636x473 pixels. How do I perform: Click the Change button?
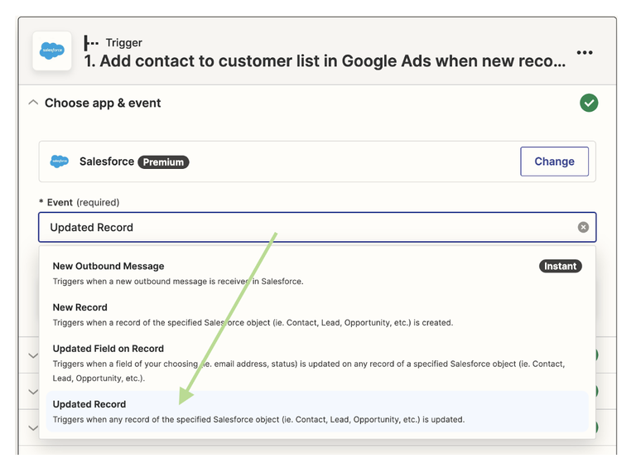[554, 162]
